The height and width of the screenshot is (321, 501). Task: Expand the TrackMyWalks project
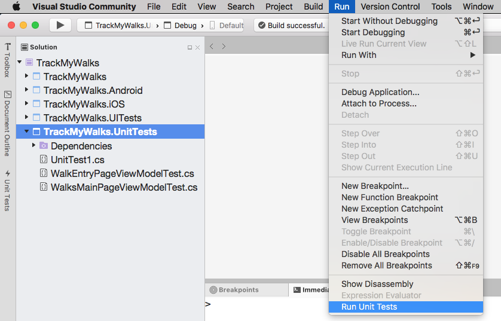[x=27, y=76]
